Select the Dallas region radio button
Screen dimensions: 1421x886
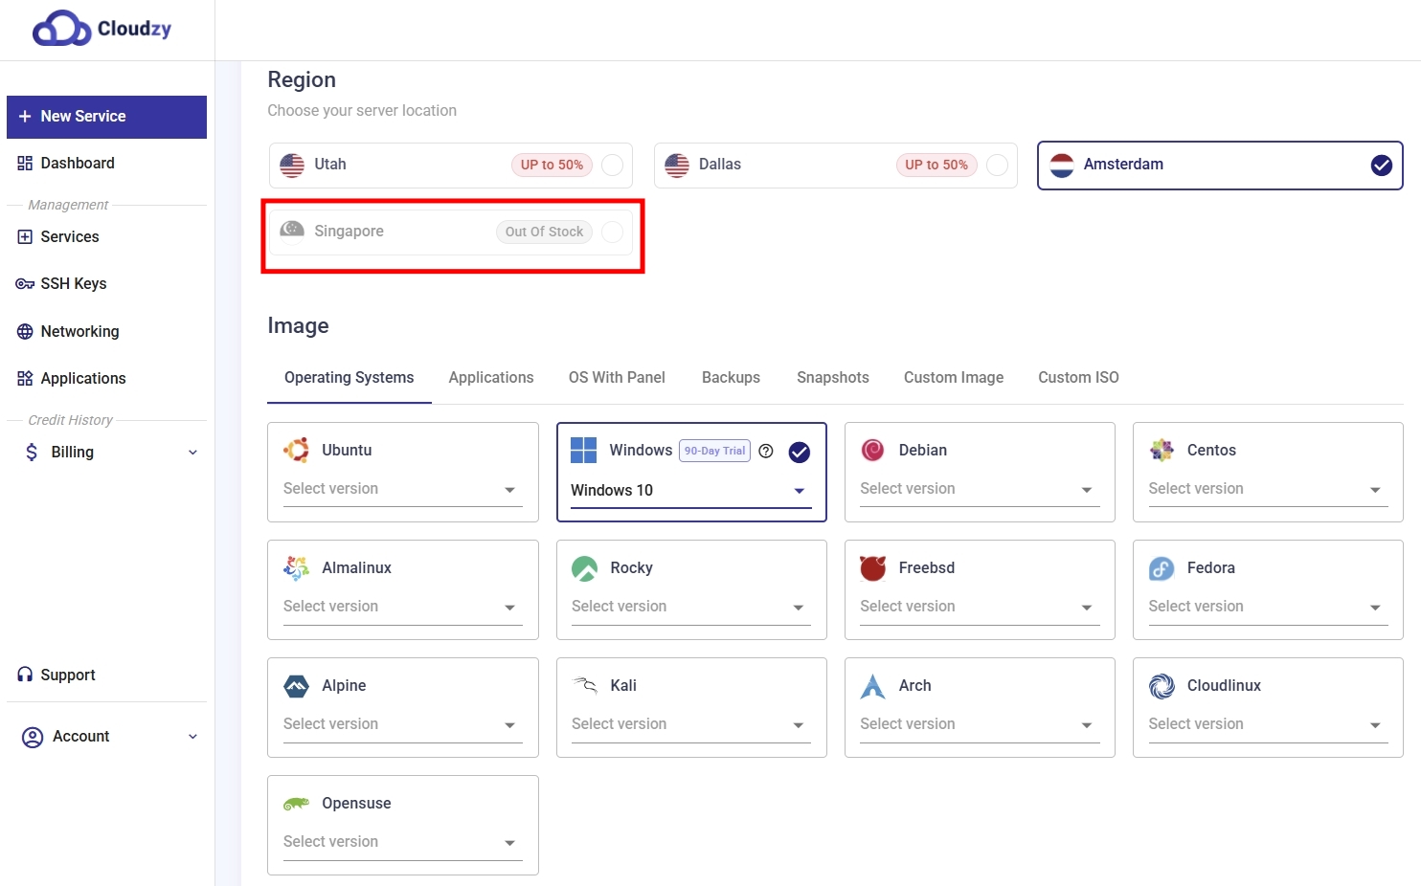(x=997, y=165)
